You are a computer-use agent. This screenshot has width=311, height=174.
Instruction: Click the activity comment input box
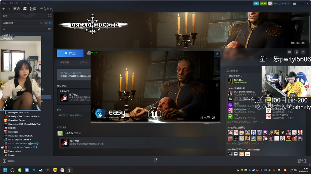74,115
